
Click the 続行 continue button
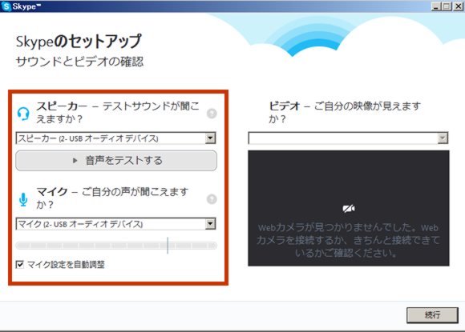tap(432, 315)
